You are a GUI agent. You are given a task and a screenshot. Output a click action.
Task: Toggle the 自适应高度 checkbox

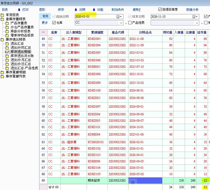[x=160, y=9]
